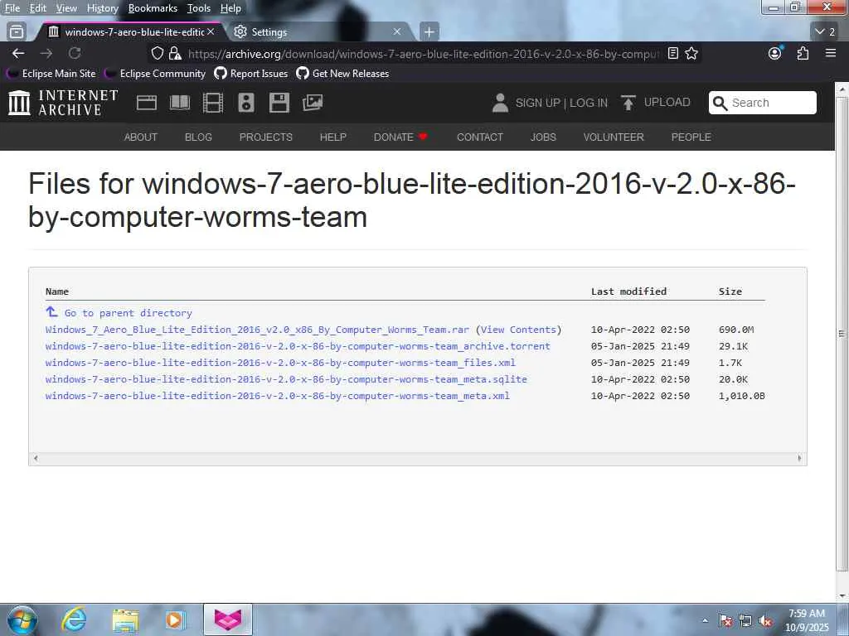The width and height of the screenshot is (849, 636).
Task: Open Eclipse Main Site bookmark
Action: (51, 74)
